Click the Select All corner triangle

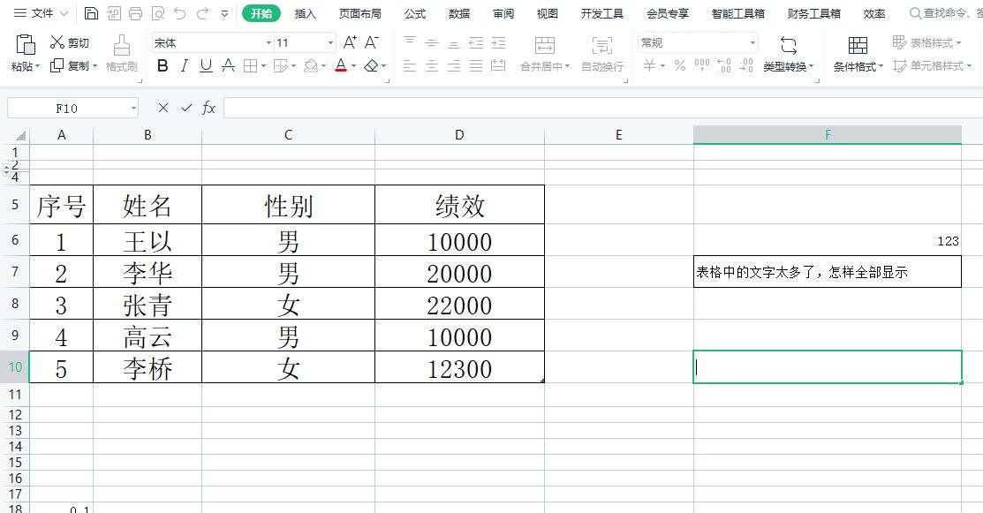click(20, 135)
